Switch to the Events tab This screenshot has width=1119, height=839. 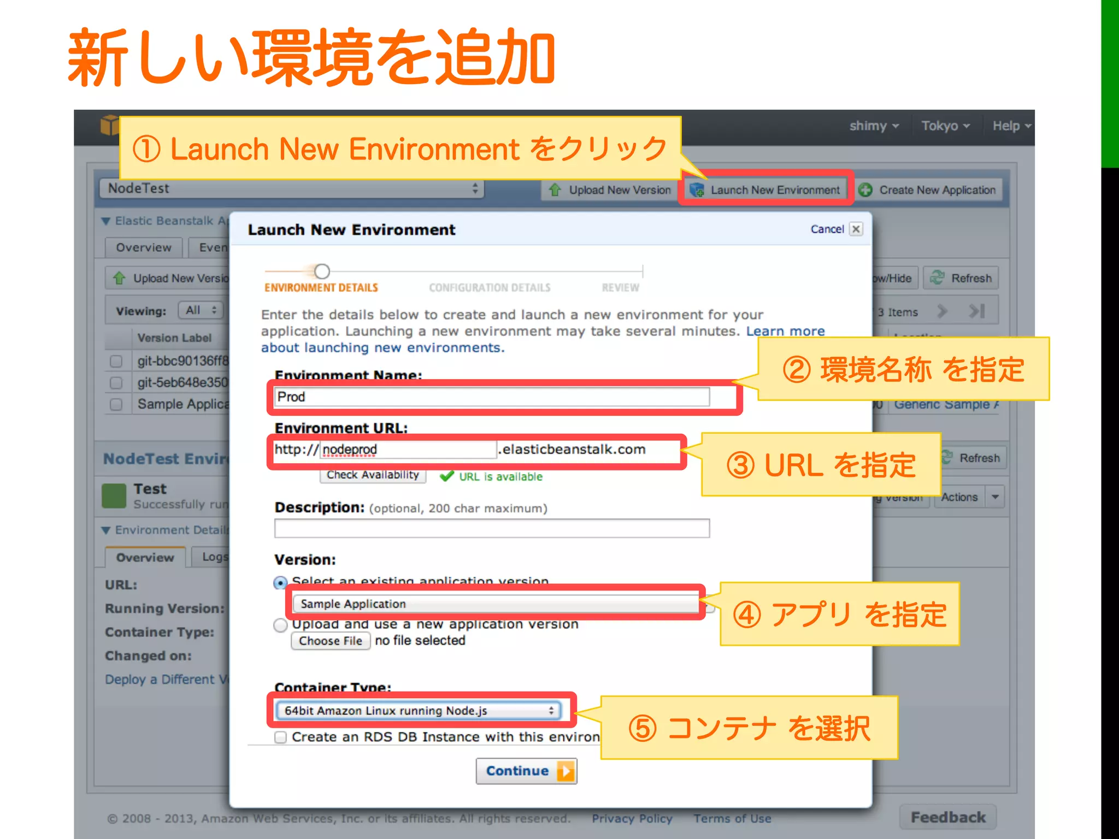[210, 247]
